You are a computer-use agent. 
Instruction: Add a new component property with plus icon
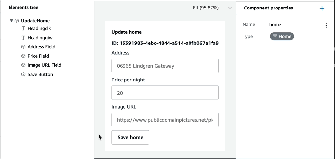coord(322,8)
